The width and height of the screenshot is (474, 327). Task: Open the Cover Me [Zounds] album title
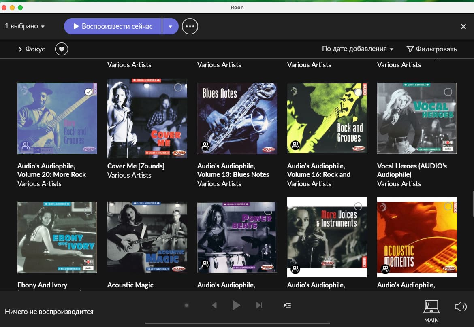point(136,166)
